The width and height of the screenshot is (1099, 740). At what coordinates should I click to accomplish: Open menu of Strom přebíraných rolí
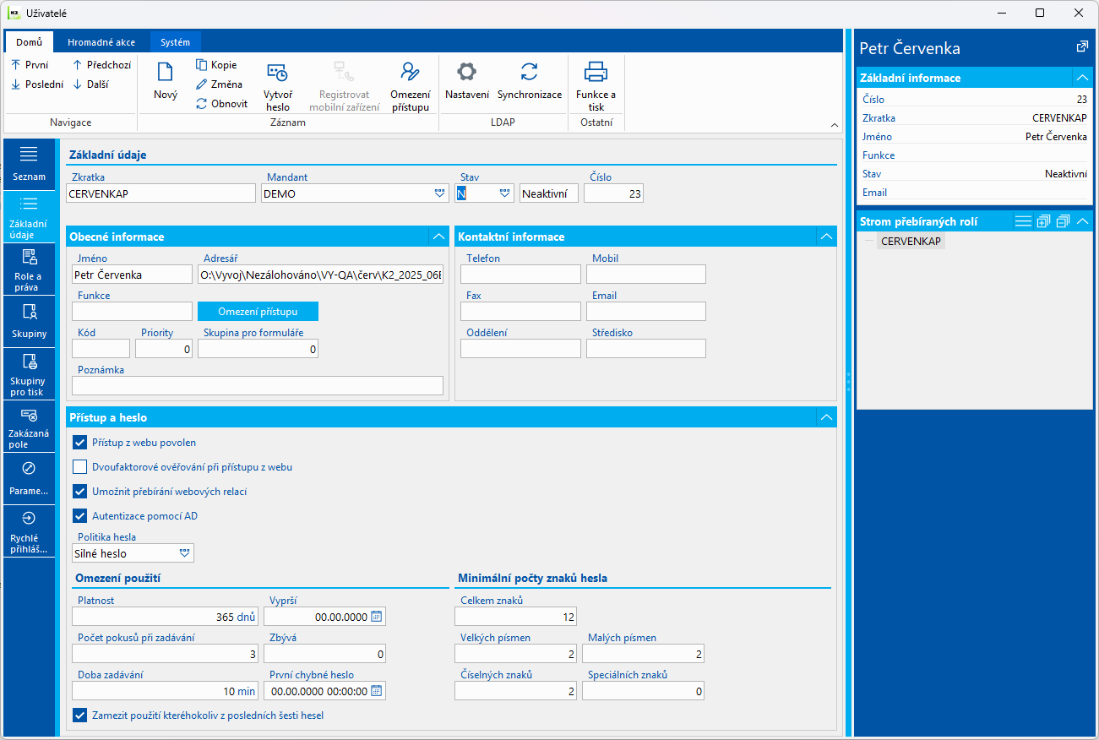pos(1023,221)
